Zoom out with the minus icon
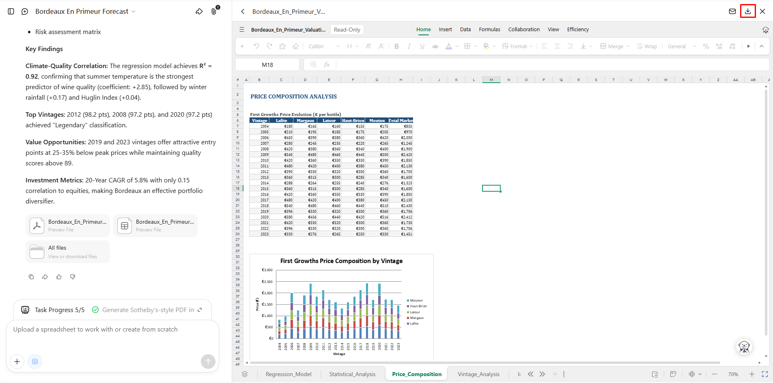 point(715,374)
